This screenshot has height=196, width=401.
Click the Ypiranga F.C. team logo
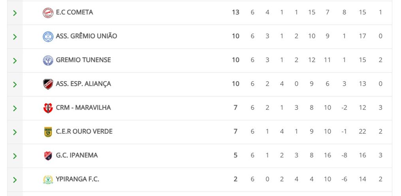(x=48, y=179)
